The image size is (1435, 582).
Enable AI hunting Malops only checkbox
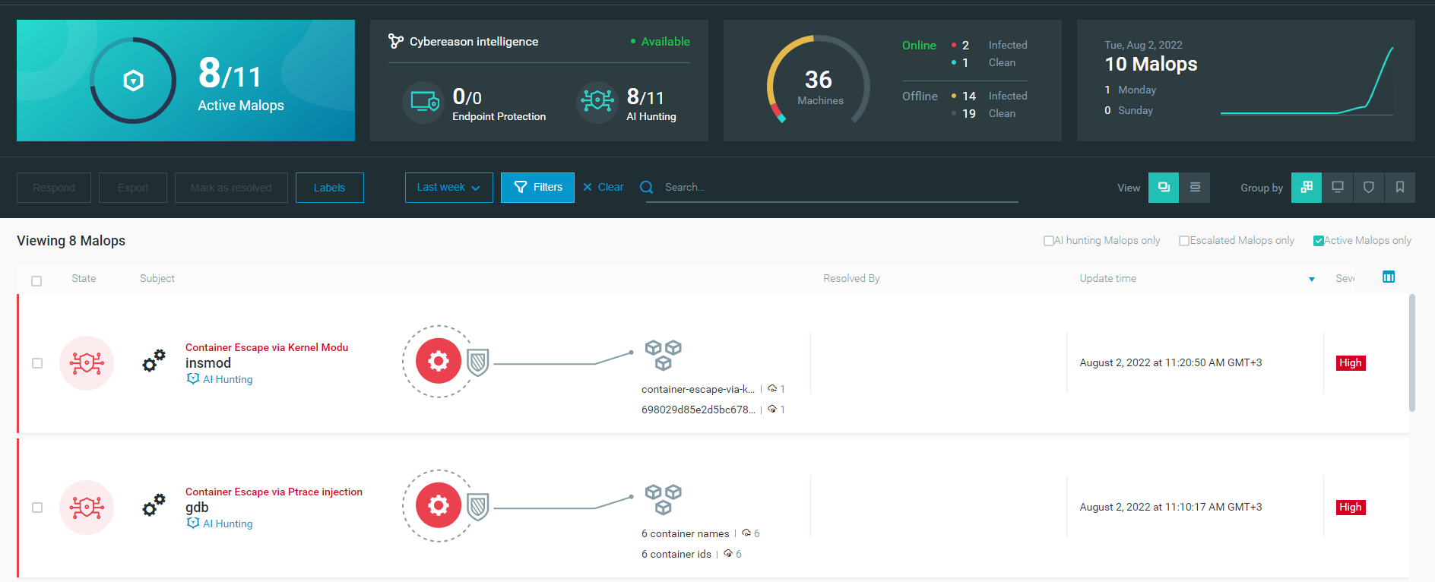[1049, 241]
